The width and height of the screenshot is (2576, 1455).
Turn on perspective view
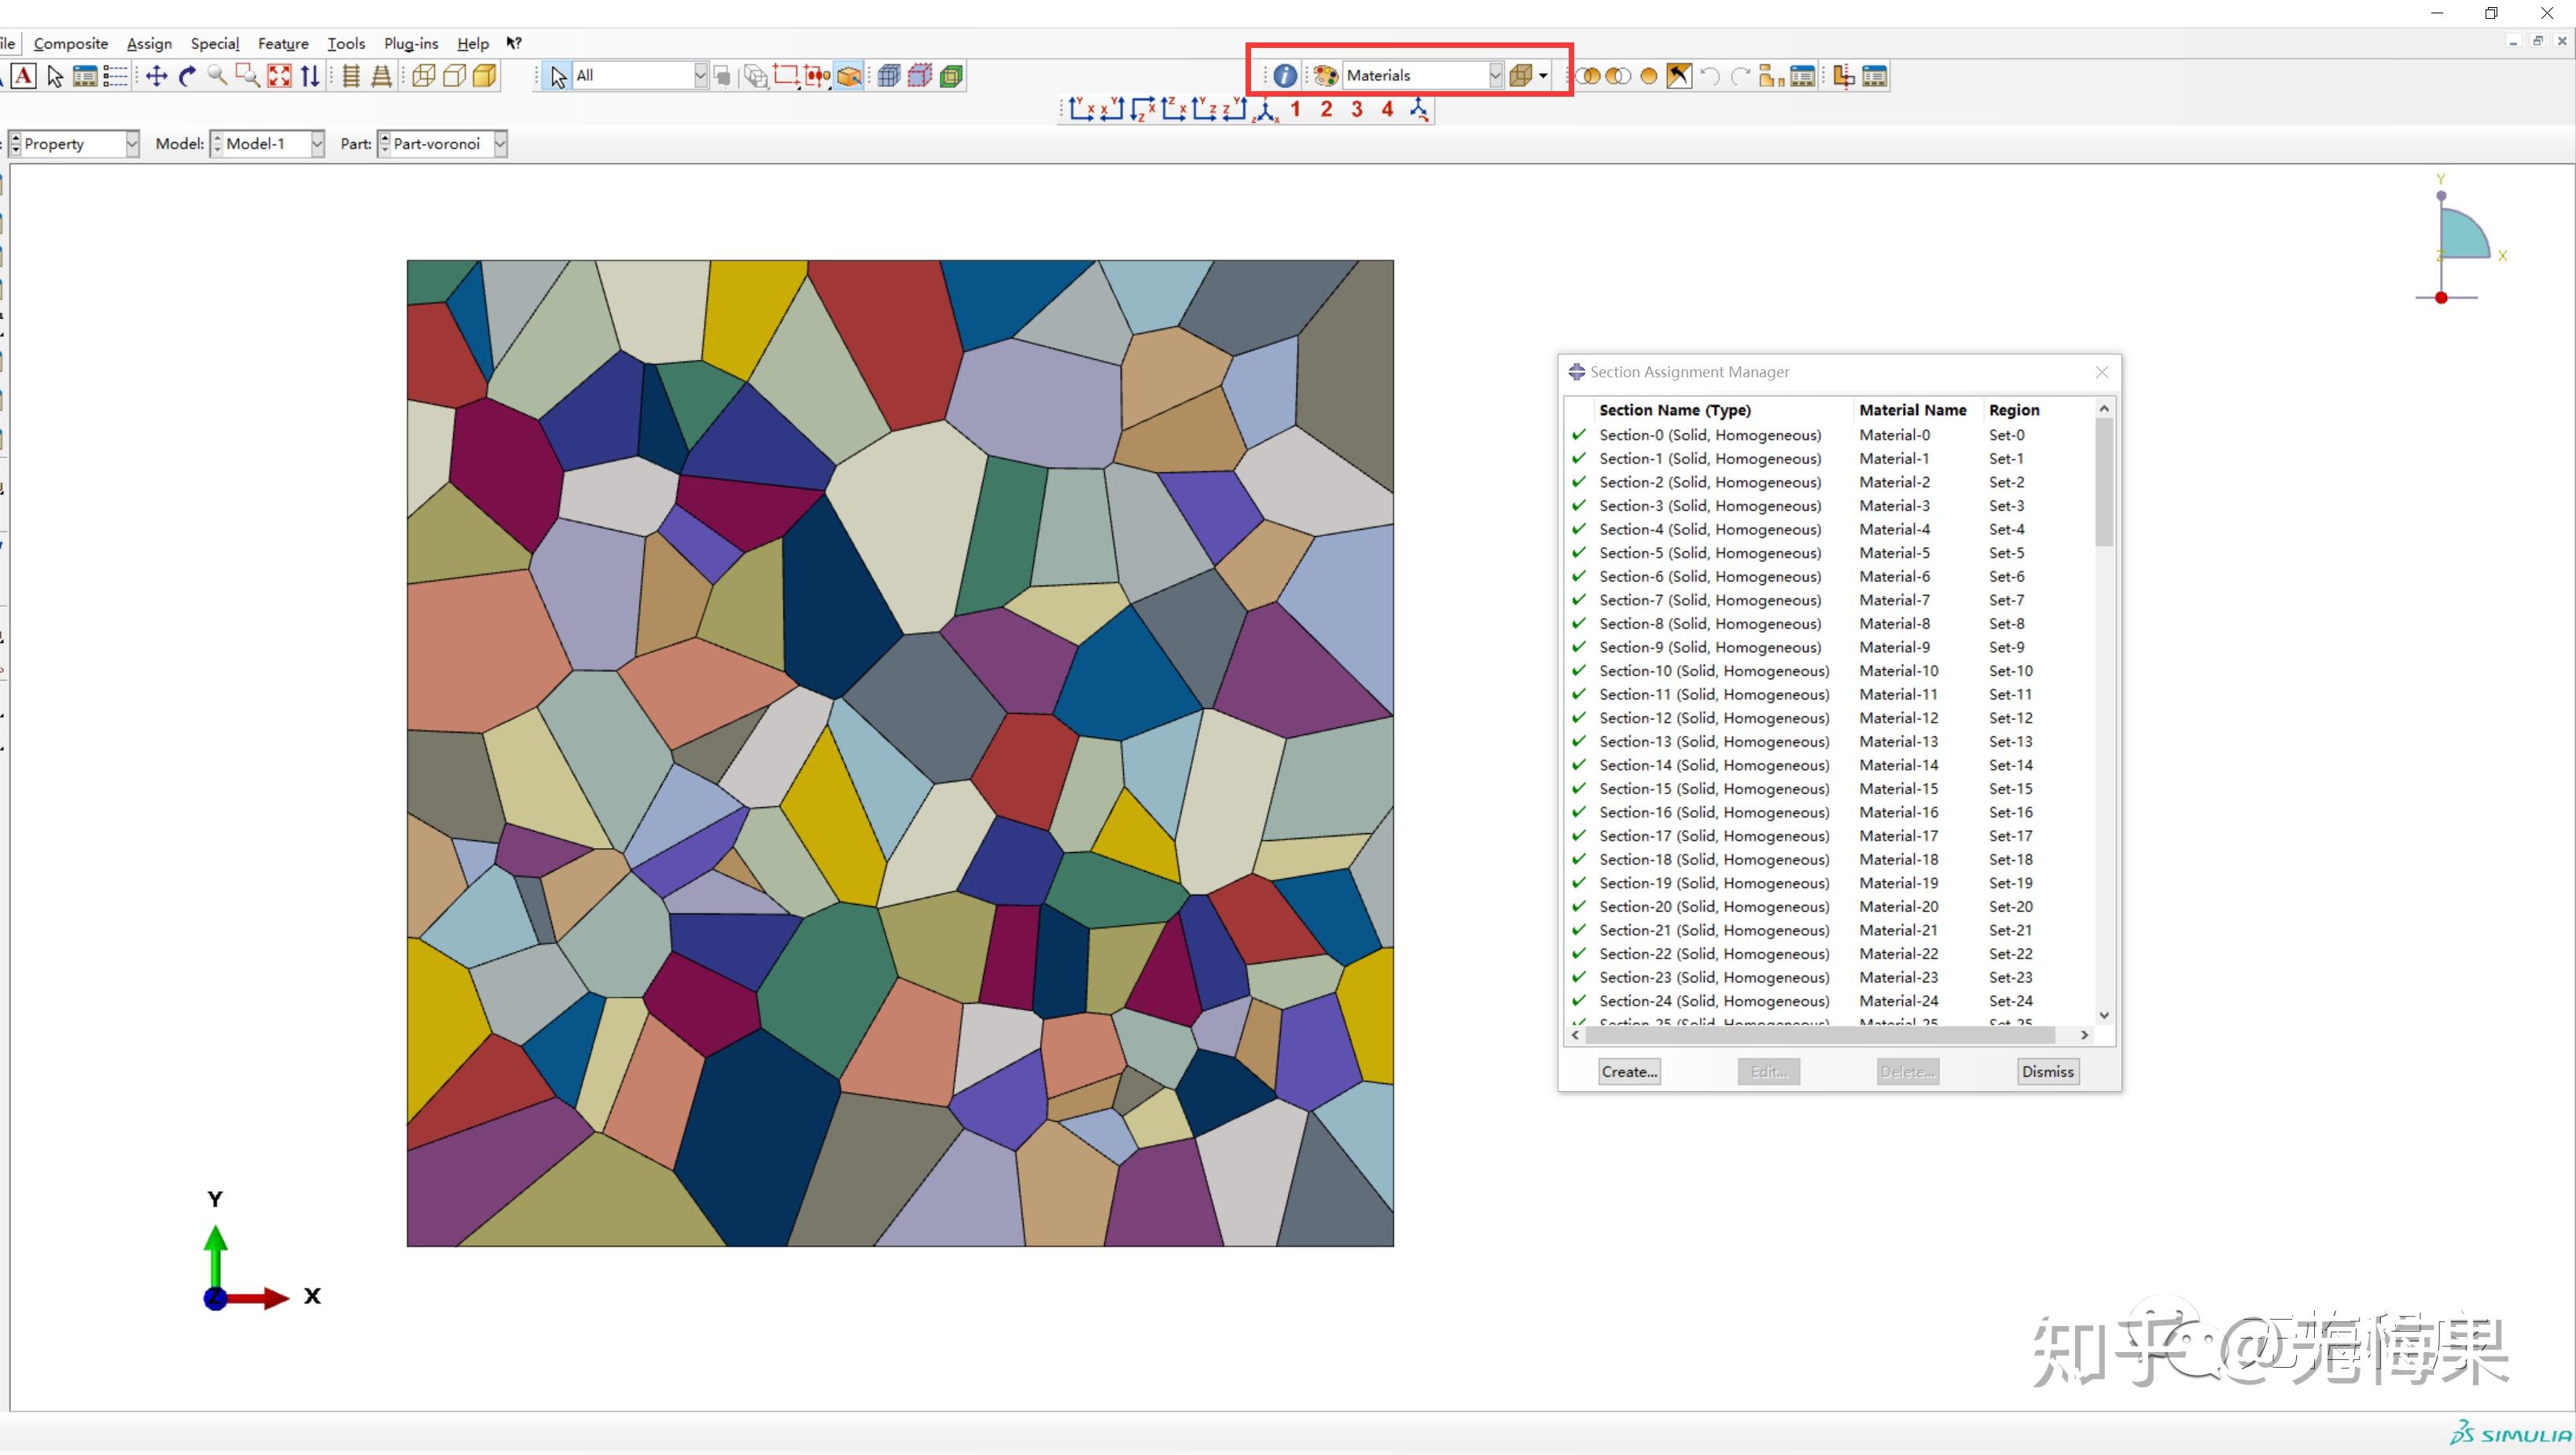tap(381, 76)
